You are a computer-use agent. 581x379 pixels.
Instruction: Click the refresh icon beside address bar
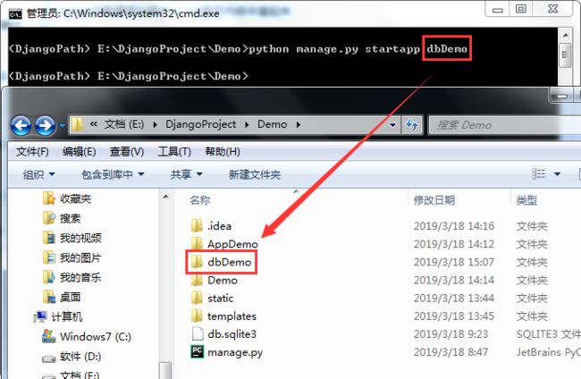tap(412, 125)
